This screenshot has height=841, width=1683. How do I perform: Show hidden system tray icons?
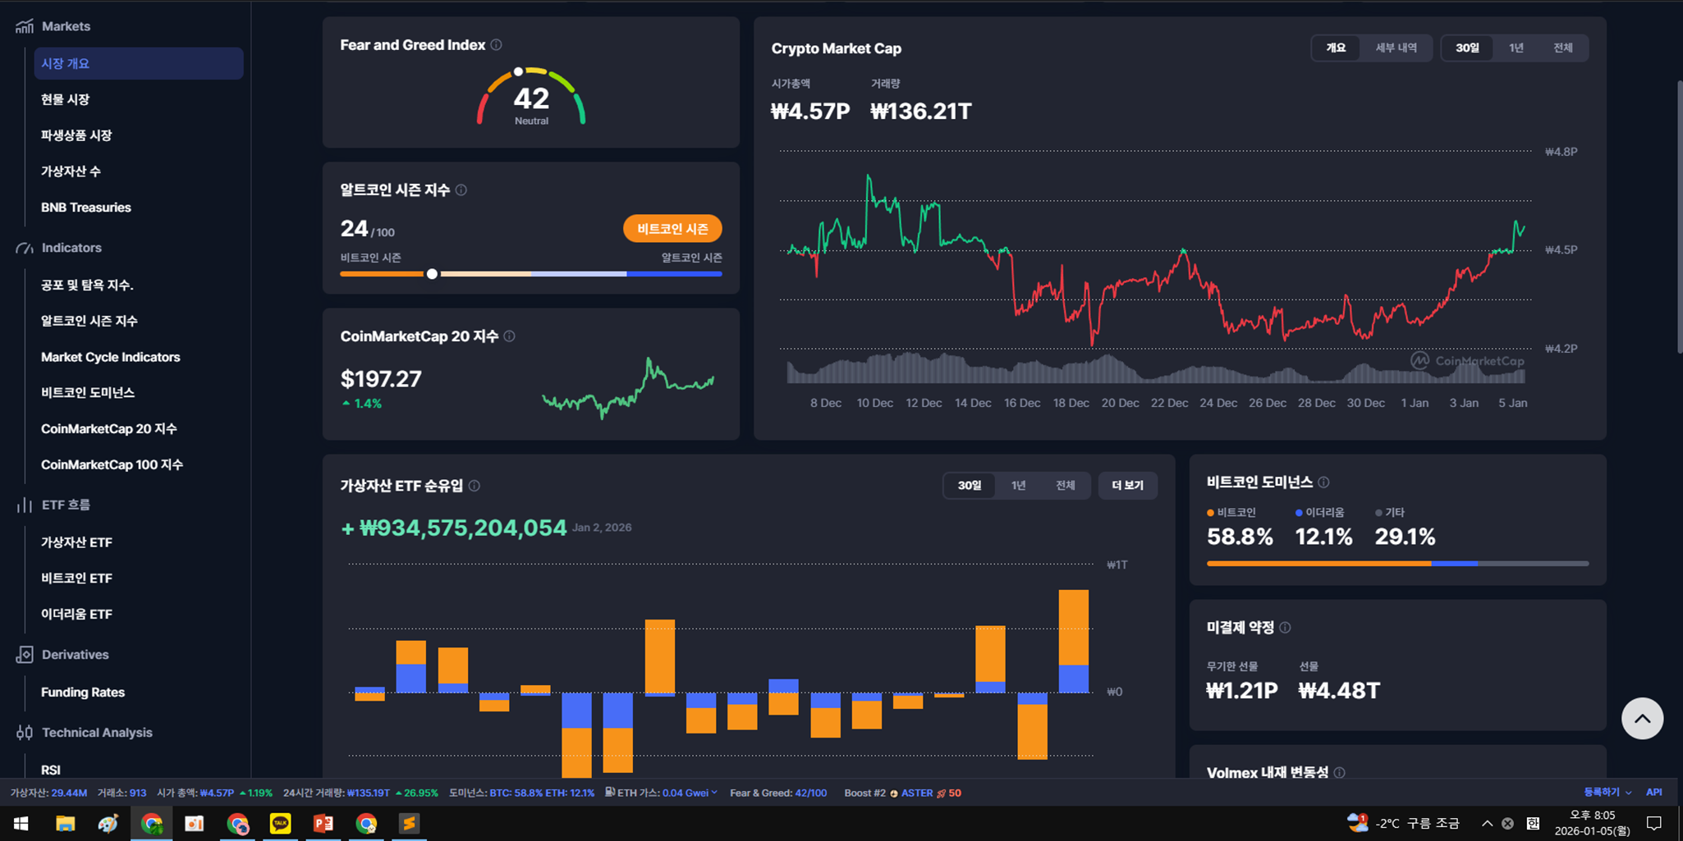[1487, 823]
